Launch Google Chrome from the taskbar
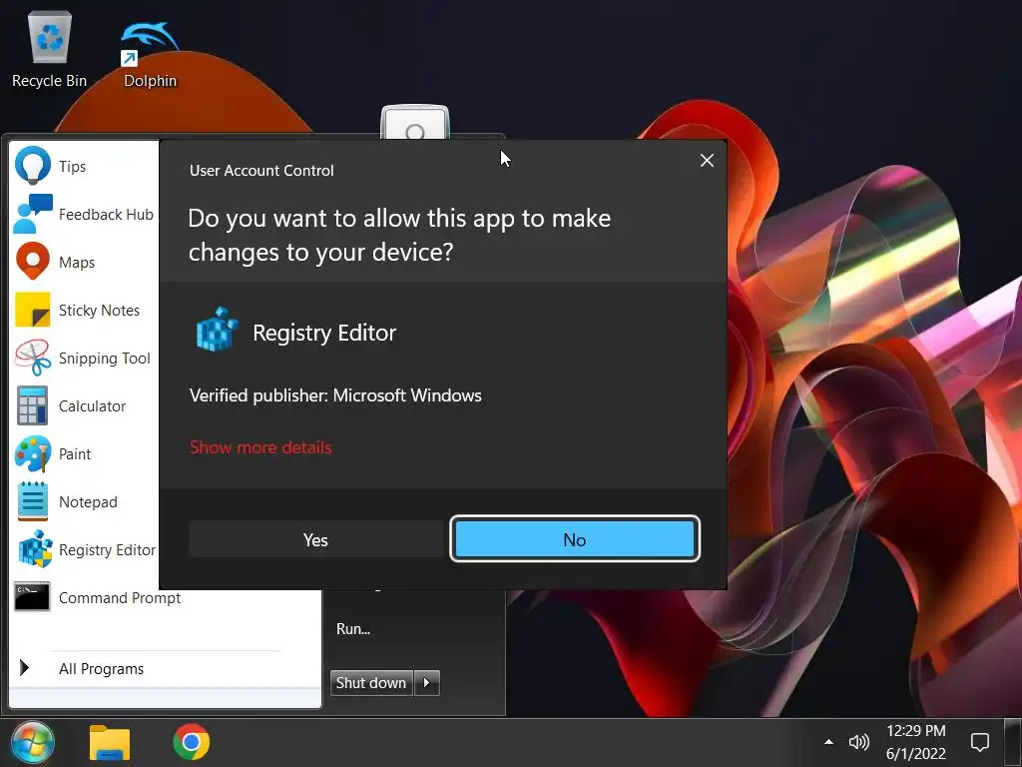1022x767 pixels. tap(191, 742)
